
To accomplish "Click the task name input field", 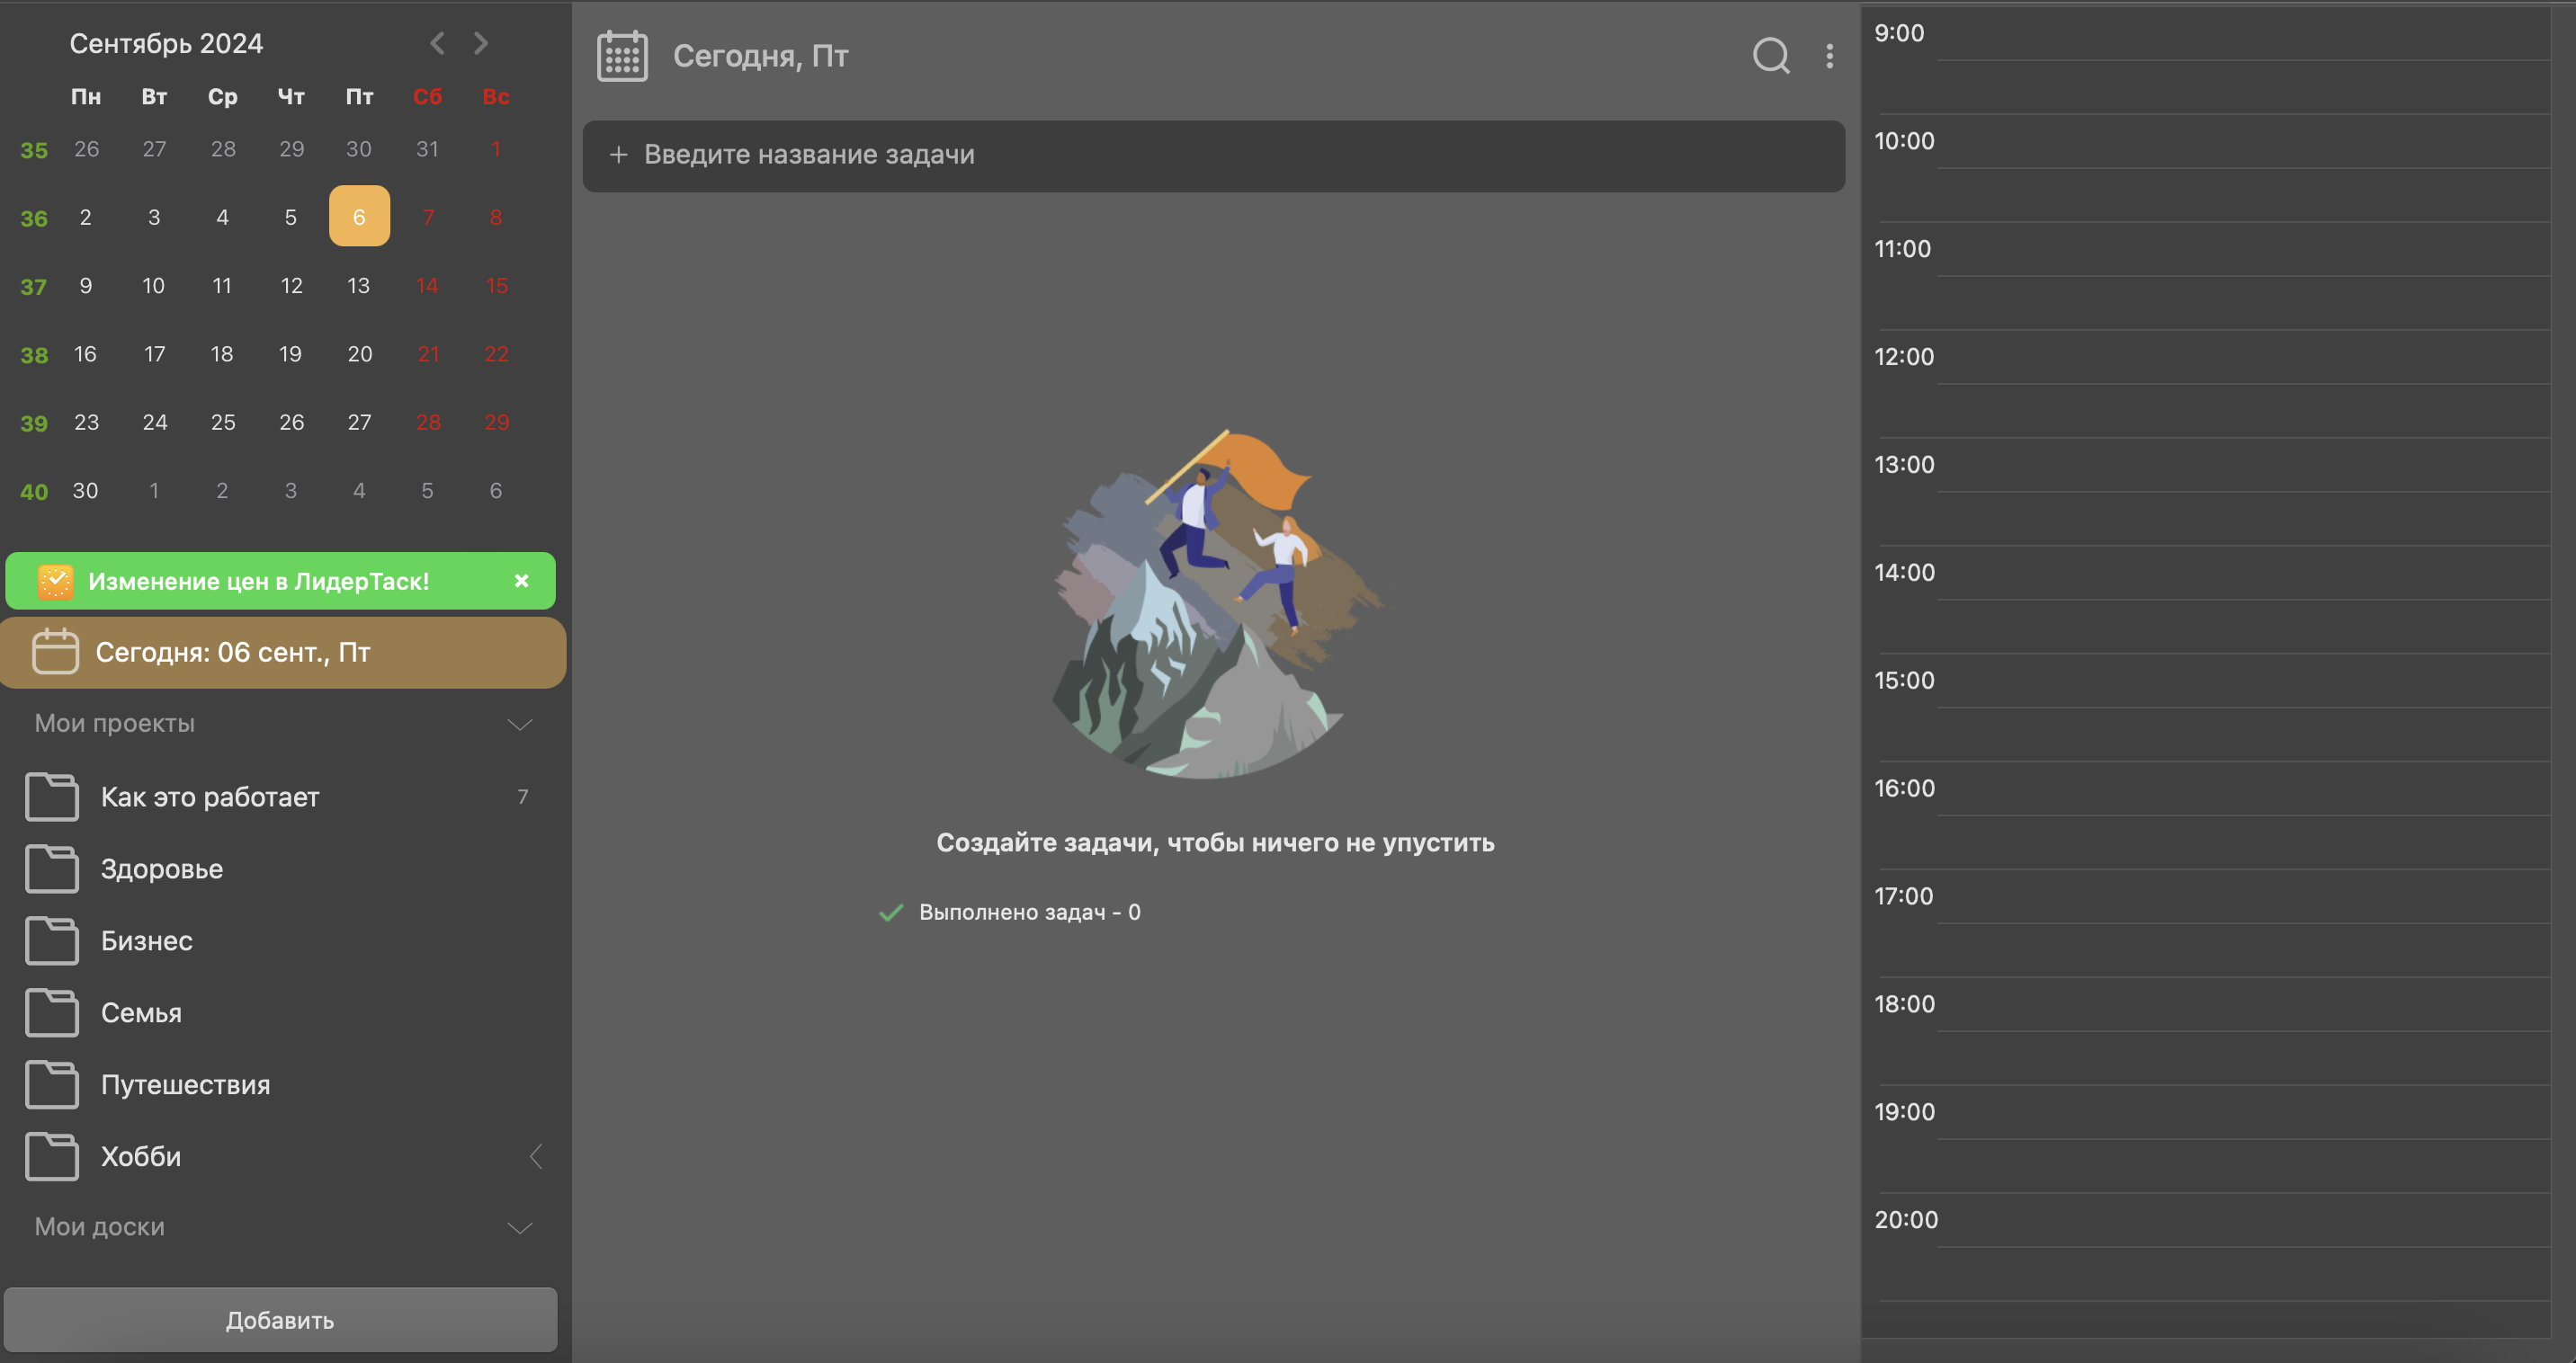I will [x=1213, y=155].
